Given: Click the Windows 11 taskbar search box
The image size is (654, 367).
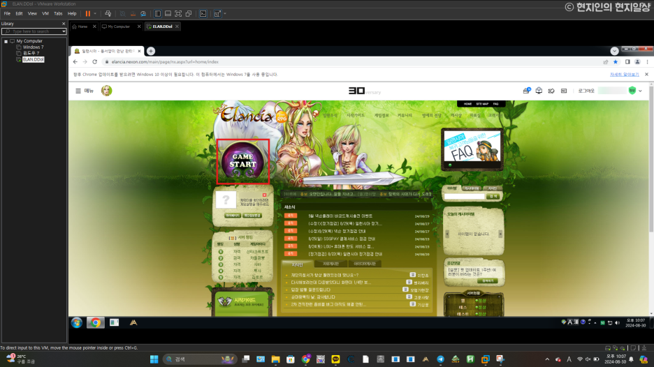Looking at the screenshot, I should point(199,359).
